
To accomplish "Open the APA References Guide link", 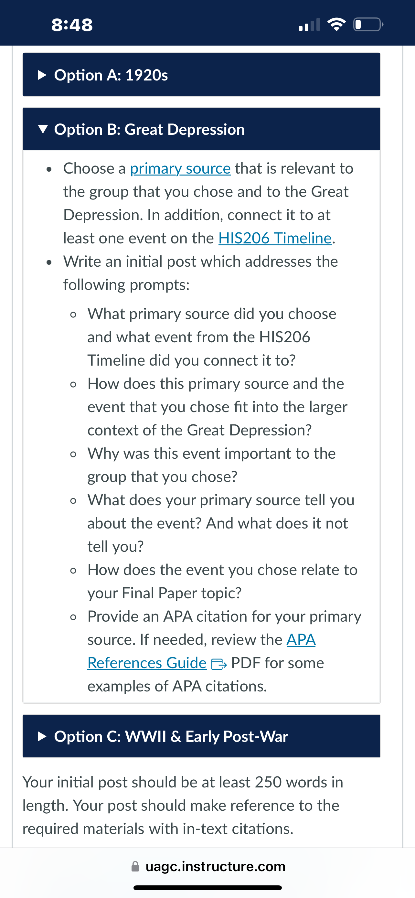I will (201, 651).
